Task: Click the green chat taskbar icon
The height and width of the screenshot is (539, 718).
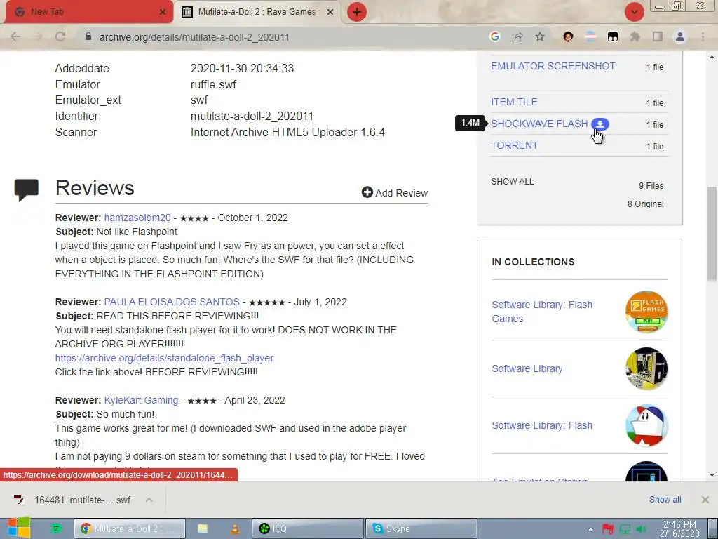Action: pos(56,528)
